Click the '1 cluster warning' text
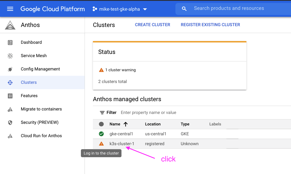Screen dimensions: 291x174 point(120,70)
